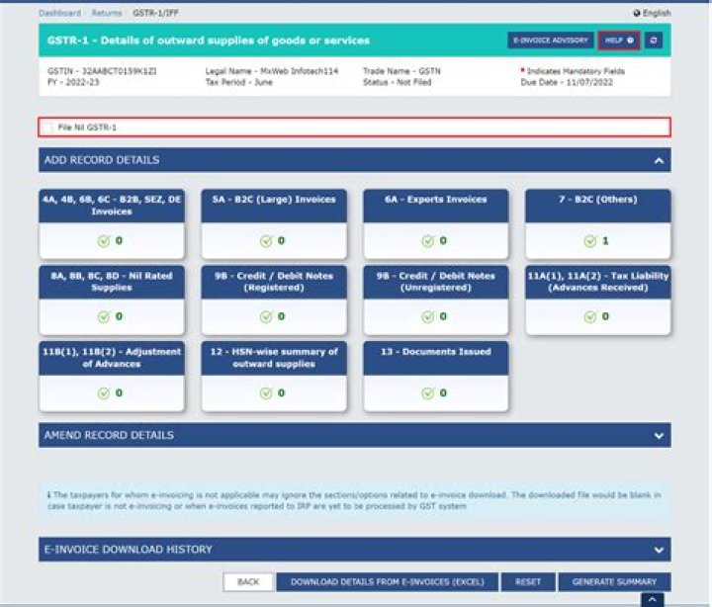
Task: Open Returns breadcrumb link
Action: pyautogui.click(x=108, y=13)
